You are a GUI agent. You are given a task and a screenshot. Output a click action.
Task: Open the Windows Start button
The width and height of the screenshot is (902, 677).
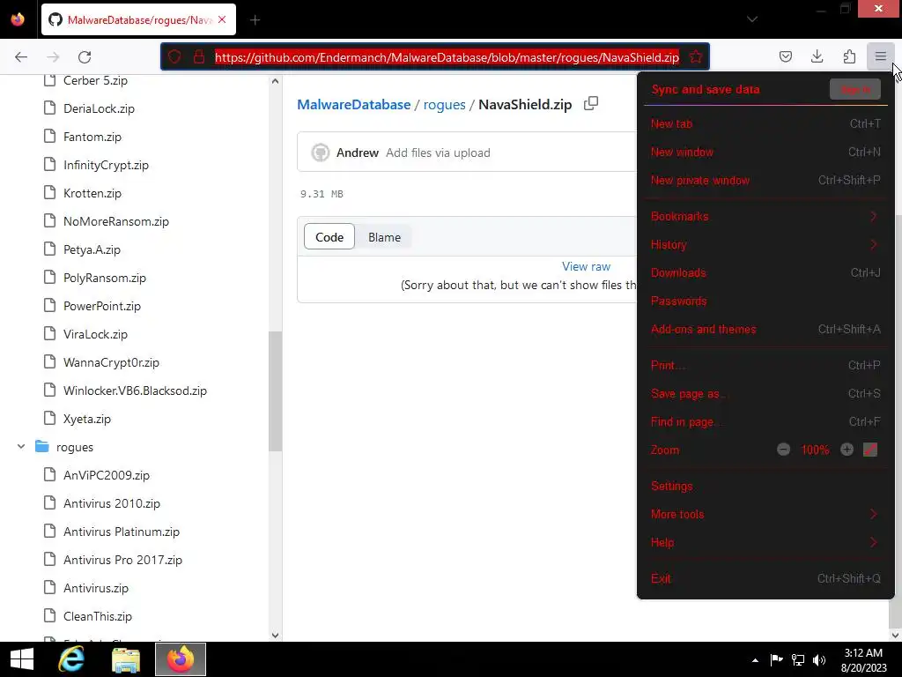[x=22, y=659]
